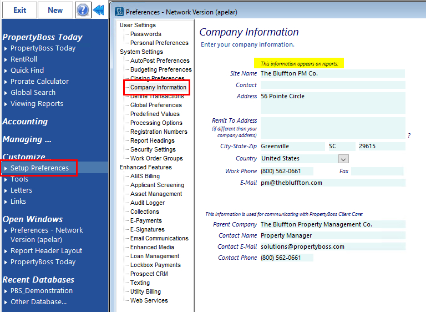The image size is (426, 312).
Task: Choose Other Database in Recent Databases
Action: pos(38,302)
